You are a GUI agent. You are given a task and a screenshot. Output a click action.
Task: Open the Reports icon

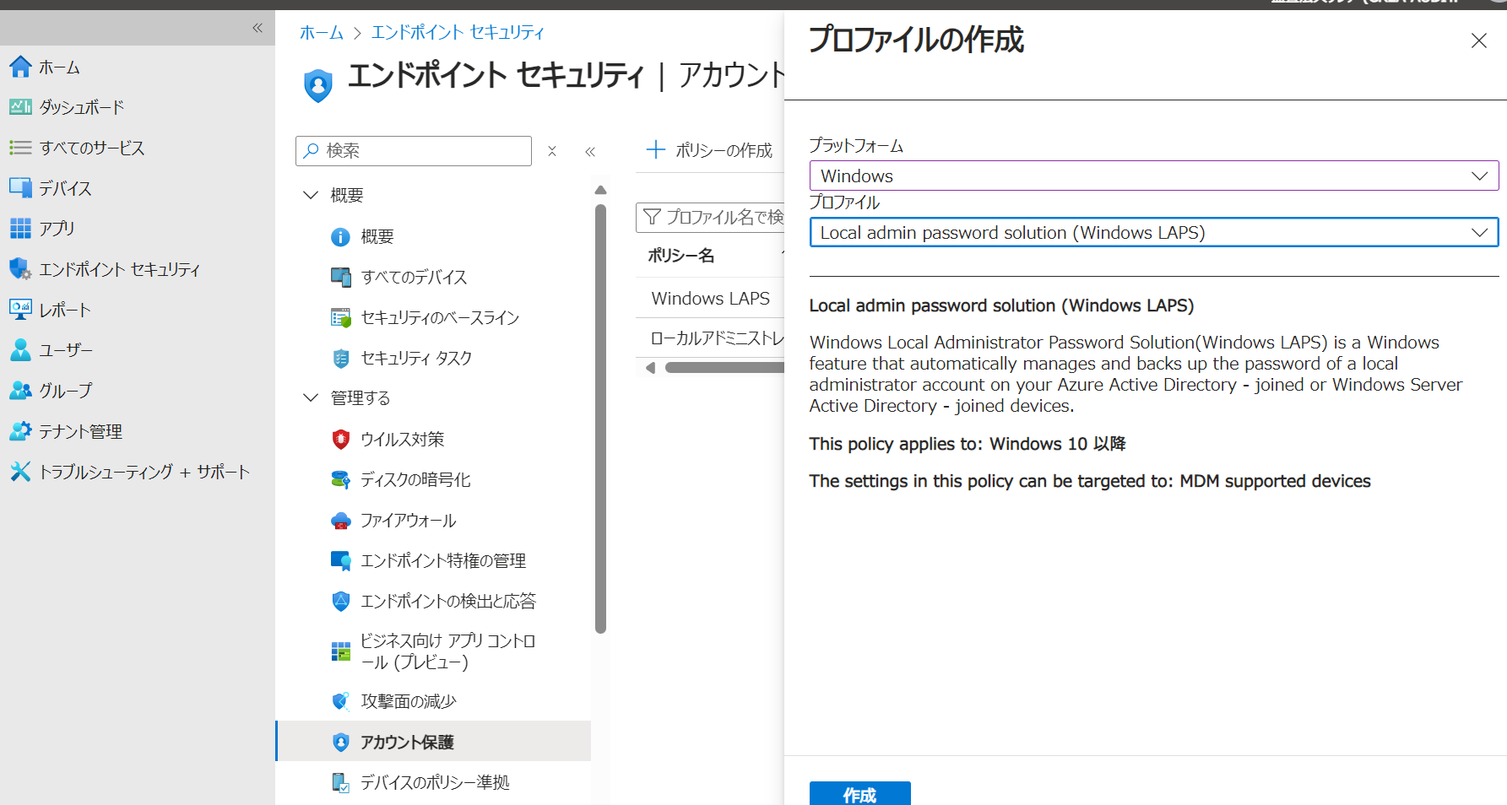[x=20, y=309]
